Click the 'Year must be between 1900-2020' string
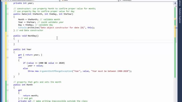Screen dimensions: 182x102 [110, 71]
